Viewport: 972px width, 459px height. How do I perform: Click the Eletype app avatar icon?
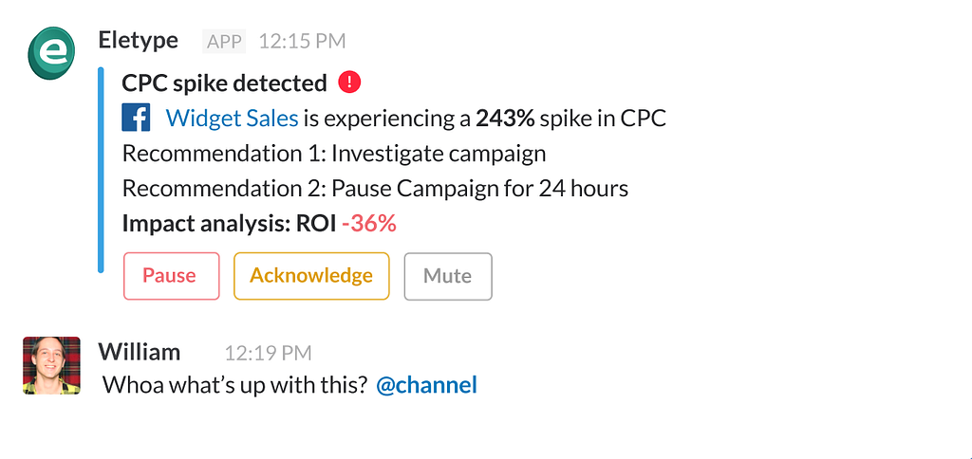point(51,53)
